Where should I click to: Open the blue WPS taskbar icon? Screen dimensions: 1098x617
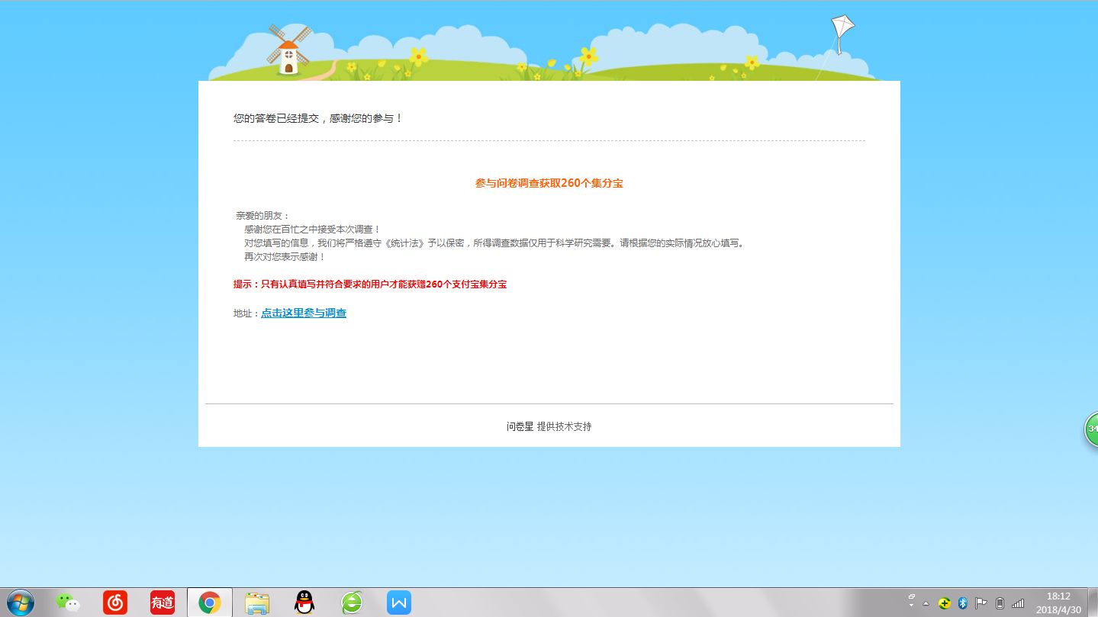(x=399, y=603)
